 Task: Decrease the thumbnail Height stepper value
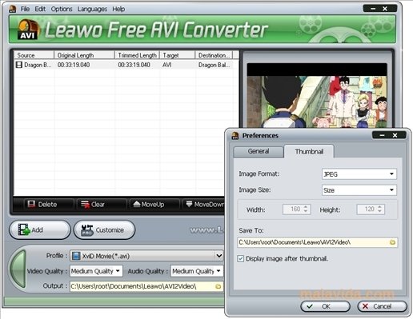click(x=379, y=211)
